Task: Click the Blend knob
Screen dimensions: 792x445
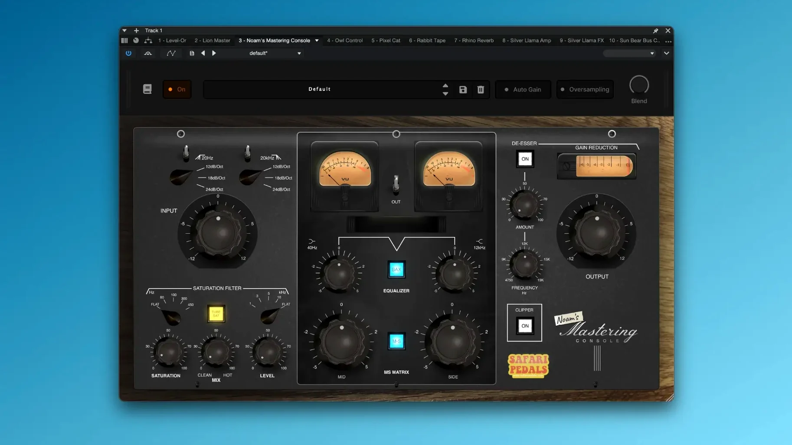Action: 639,85
